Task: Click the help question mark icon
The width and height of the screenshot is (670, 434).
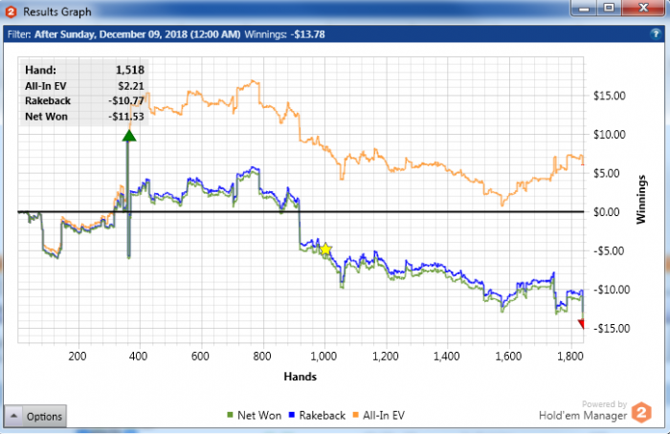Action: 656,34
